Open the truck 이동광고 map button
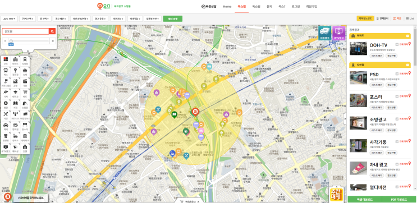The width and height of the screenshot is (417, 203). pos(325,33)
